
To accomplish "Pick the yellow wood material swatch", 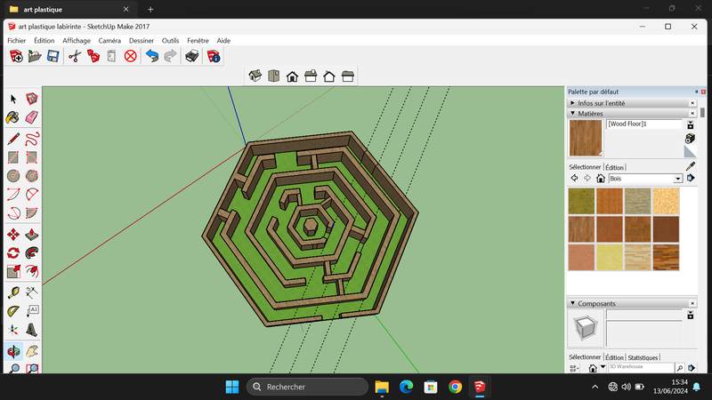I will click(x=610, y=257).
